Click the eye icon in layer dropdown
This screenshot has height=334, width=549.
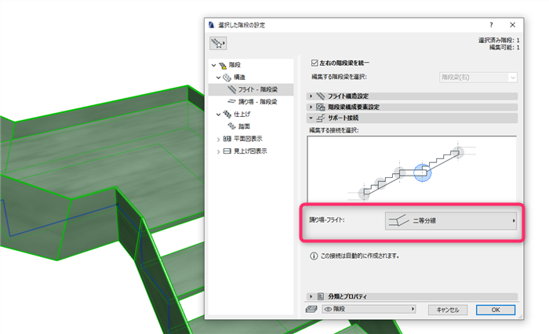(328, 309)
